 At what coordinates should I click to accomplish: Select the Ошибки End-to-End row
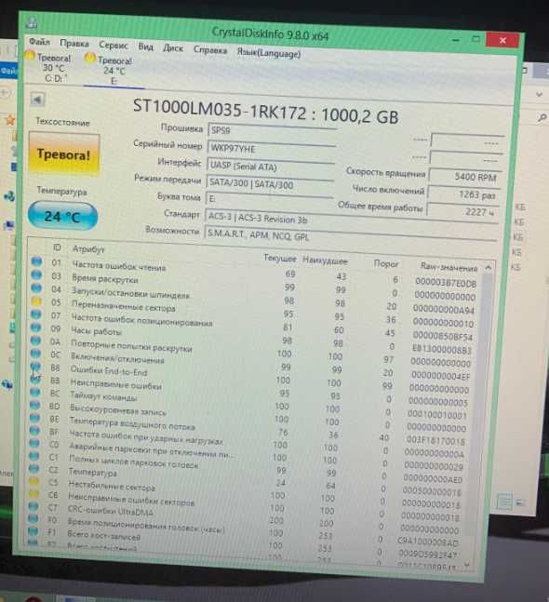click(251, 379)
